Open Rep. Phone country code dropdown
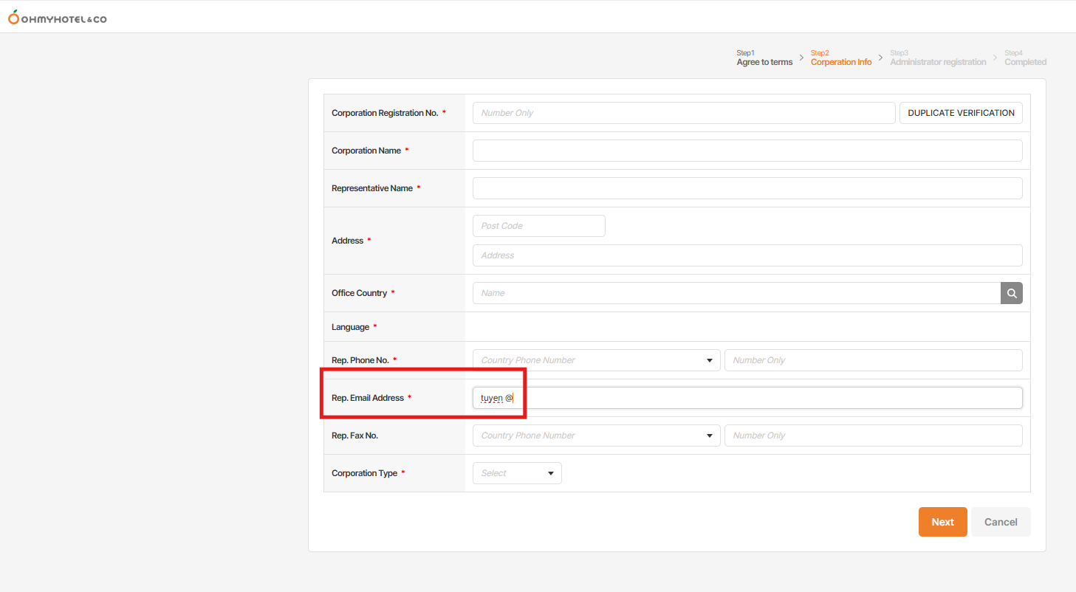Image resolution: width=1076 pixels, height=592 pixels. point(596,360)
